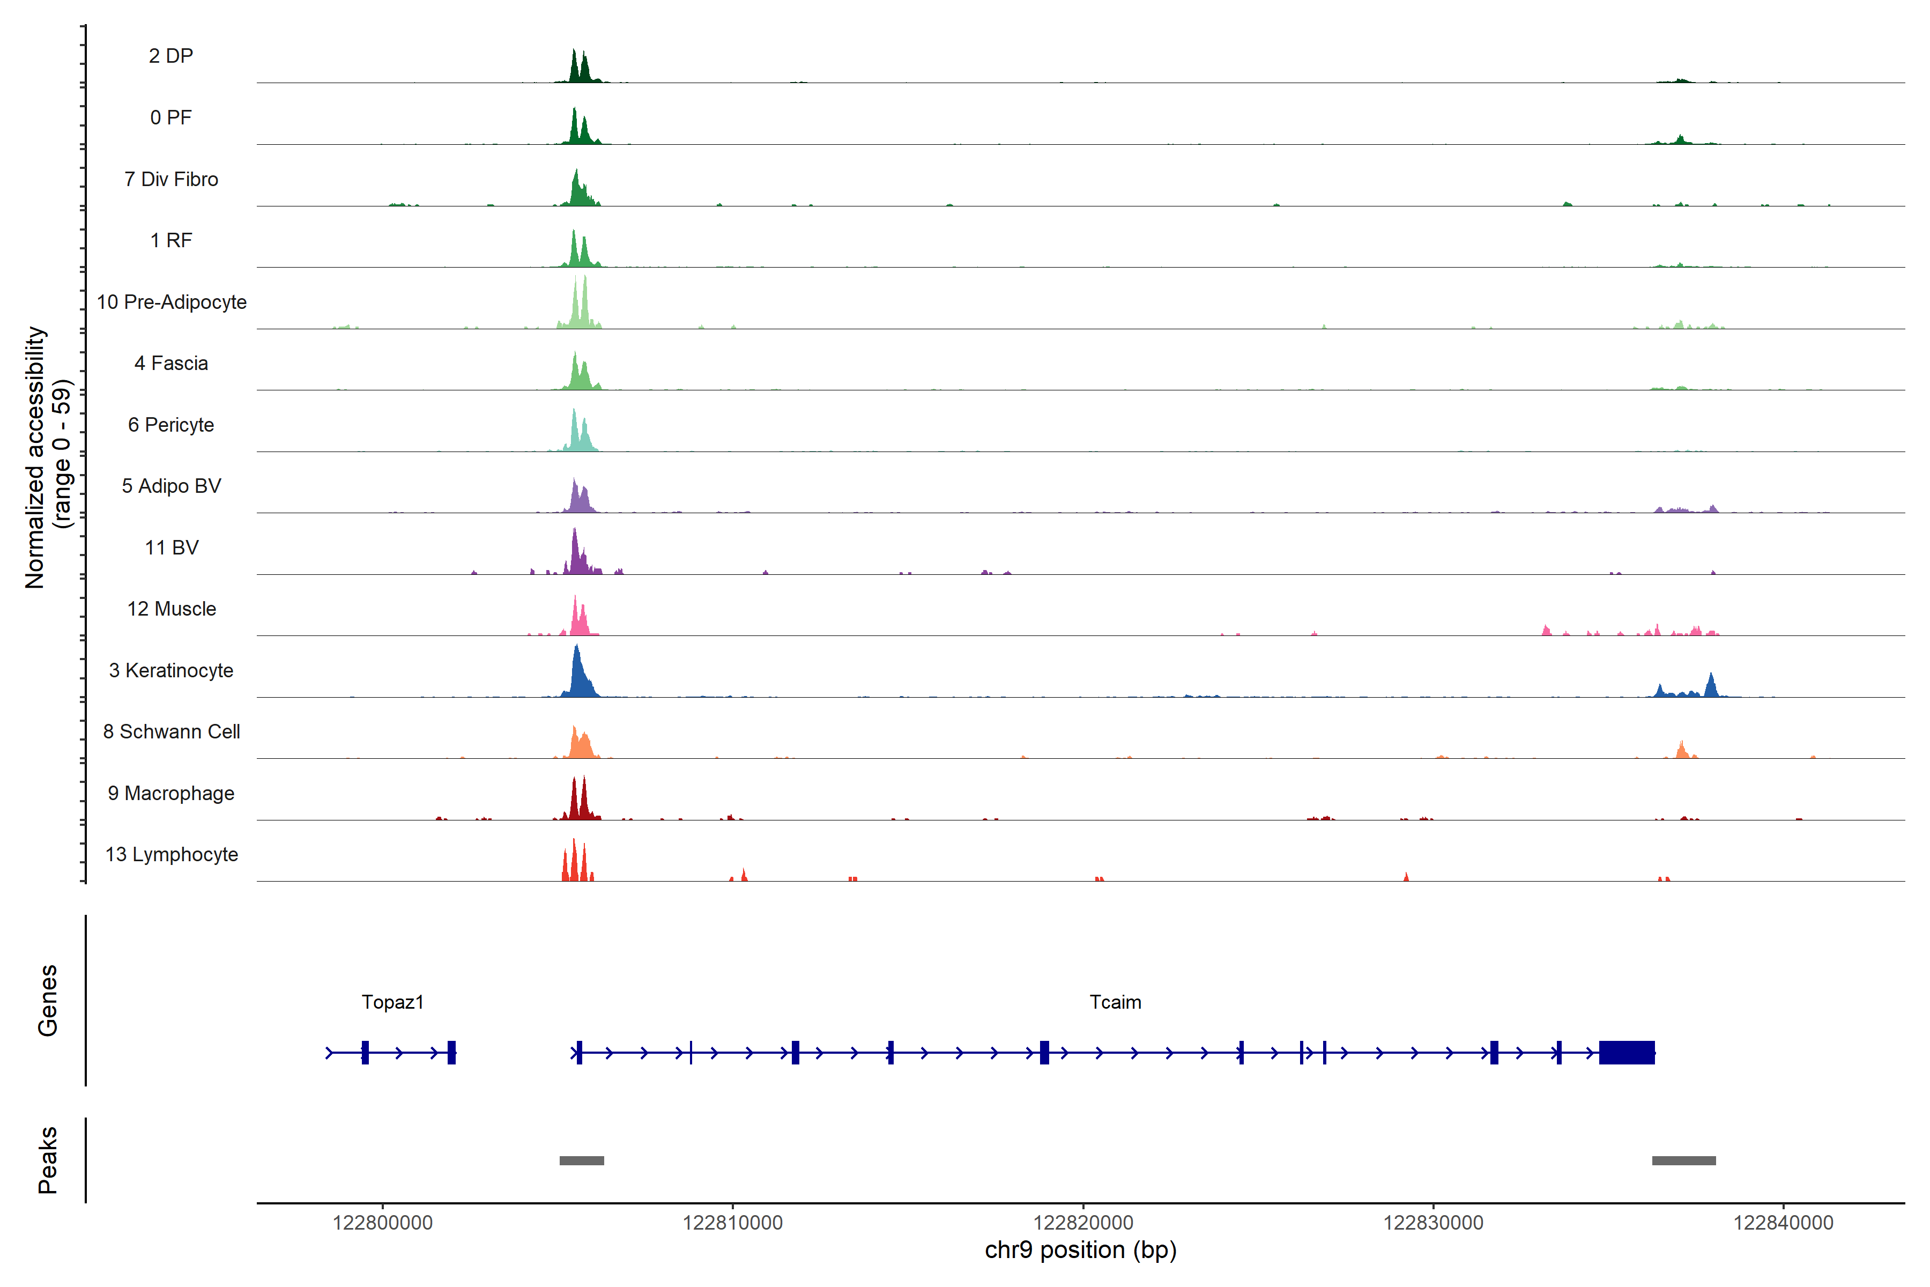This screenshot has width=1930, height=1287.
Task: Click the 8 Schwann Cell track label
Action: click(x=172, y=731)
